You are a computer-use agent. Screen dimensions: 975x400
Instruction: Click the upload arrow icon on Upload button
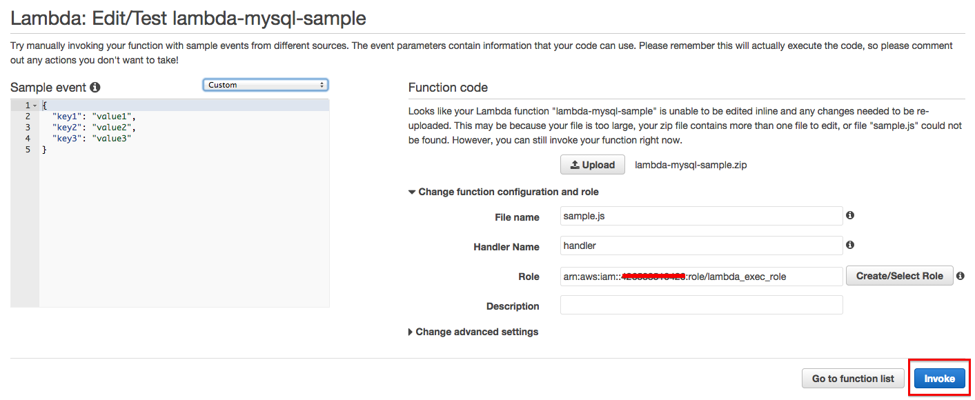click(574, 164)
